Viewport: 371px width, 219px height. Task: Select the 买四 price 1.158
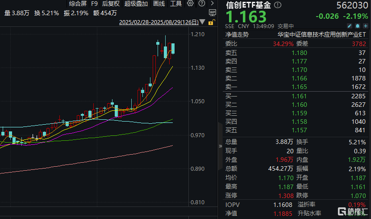[299, 122]
